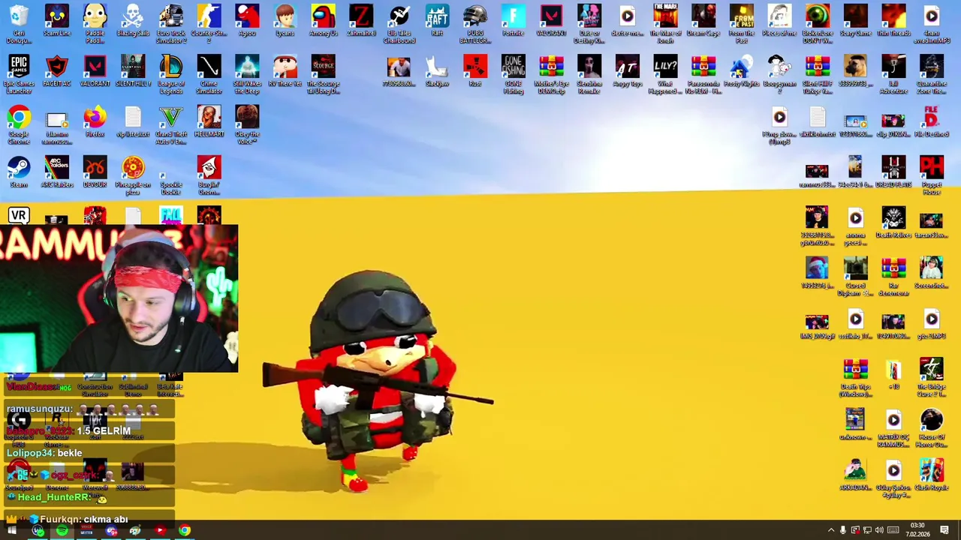Open the PUBG Battlegrounds shortcut
Screen dimensions: 961x540
(x=475, y=24)
